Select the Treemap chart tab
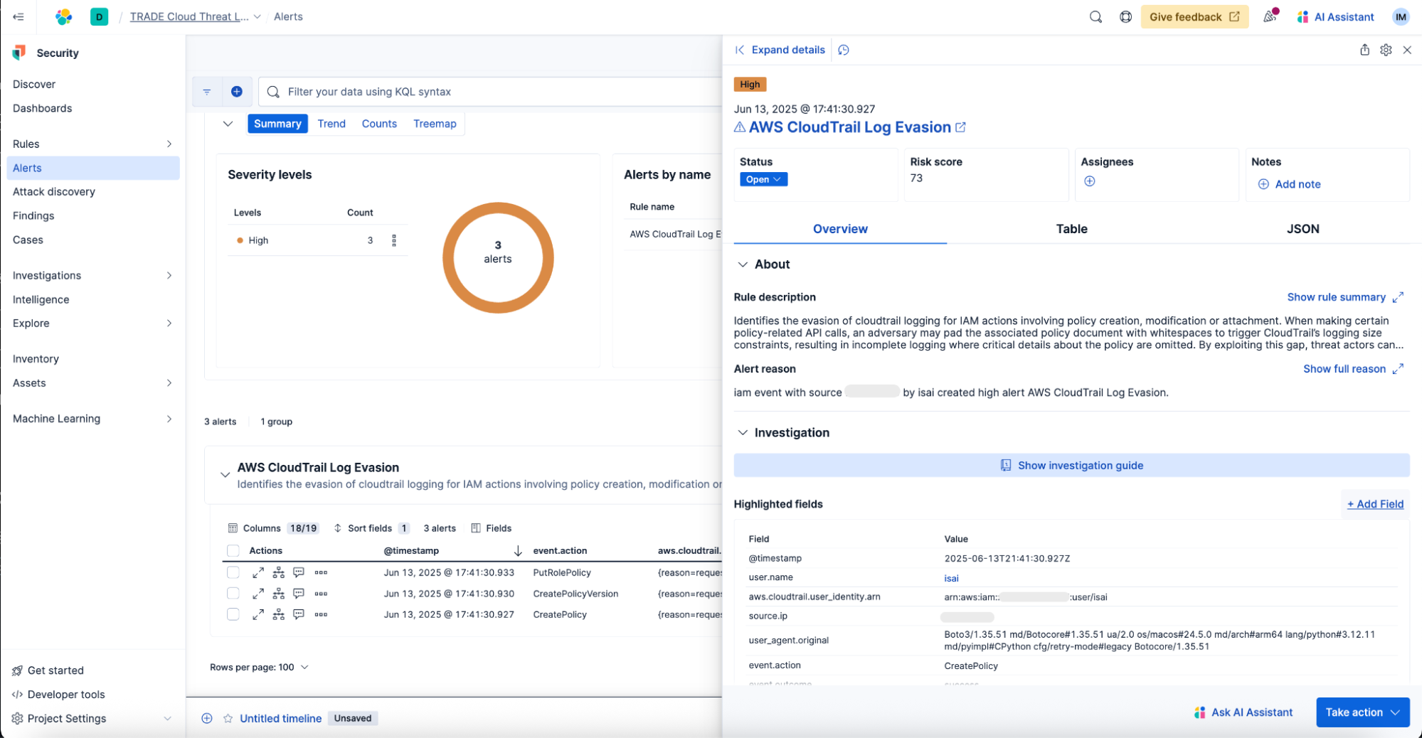 pyautogui.click(x=435, y=124)
